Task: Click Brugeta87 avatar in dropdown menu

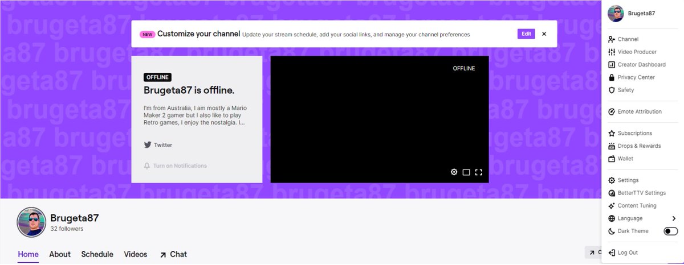Action: 615,13
